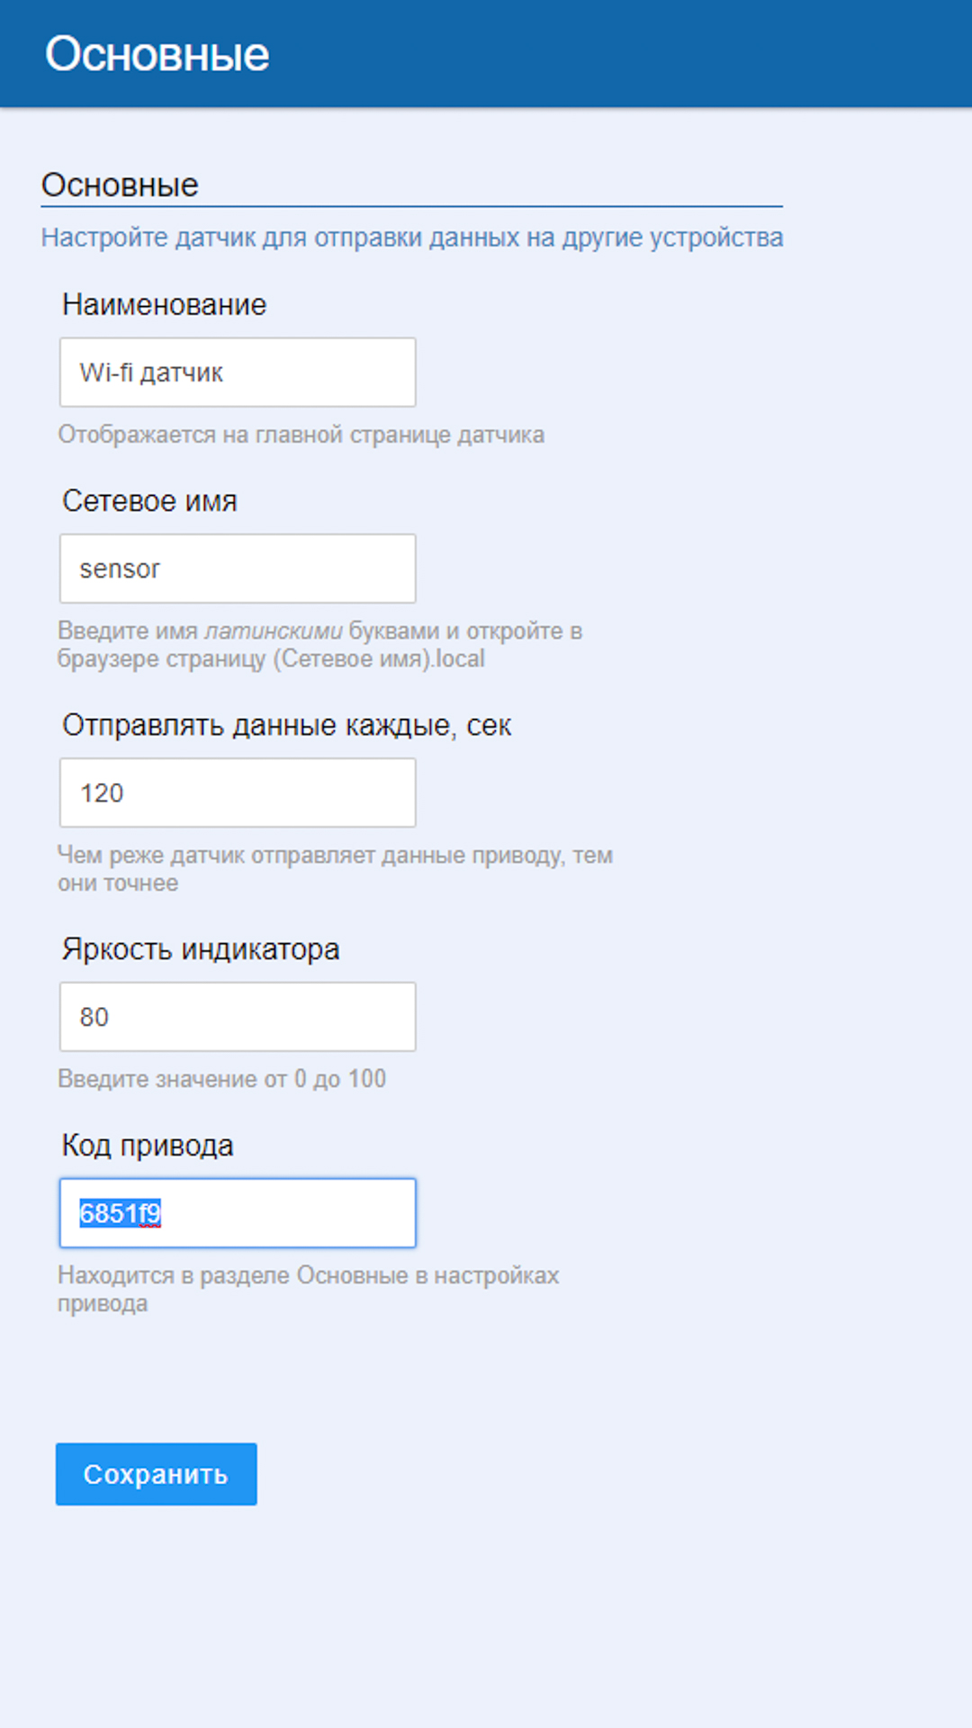Viewport: 972px width, 1728px height.
Task: Click hint Чем реже датчик отправляет данные
Action: coord(335,855)
